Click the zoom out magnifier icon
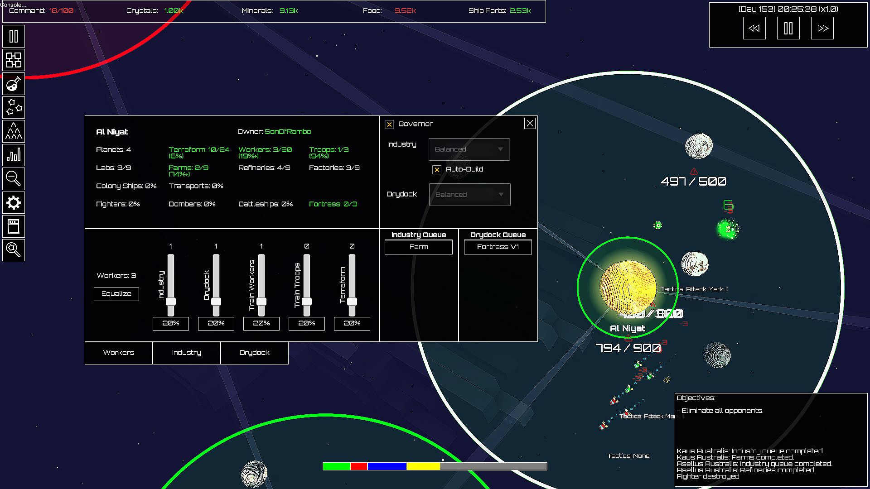The width and height of the screenshot is (870, 489). [14, 179]
